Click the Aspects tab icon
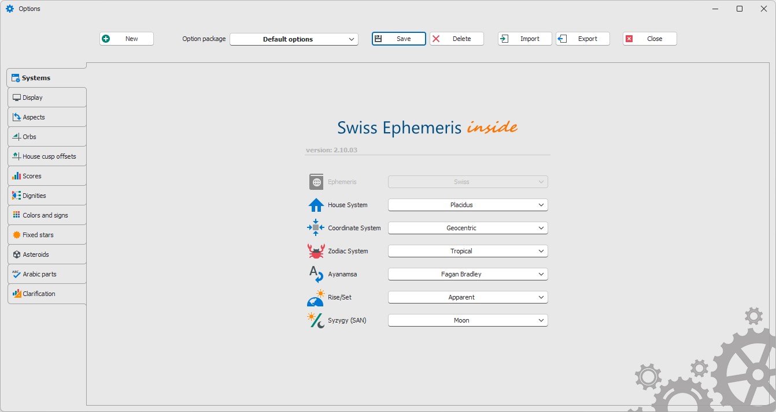 pos(17,117)
